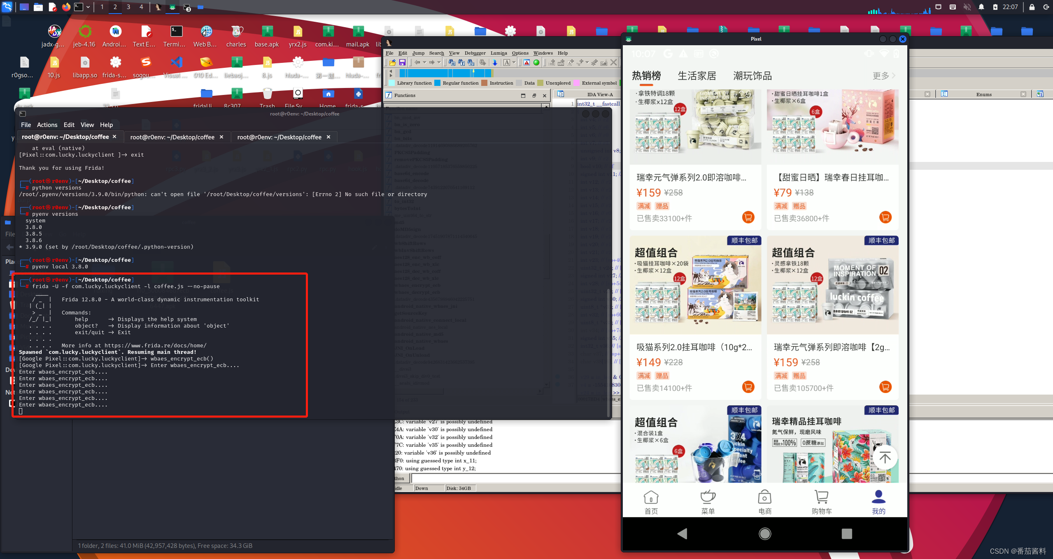The image size is (1053, 559).
Task: Tap 首页 in app bottom navigation
Action: [651, 502]
